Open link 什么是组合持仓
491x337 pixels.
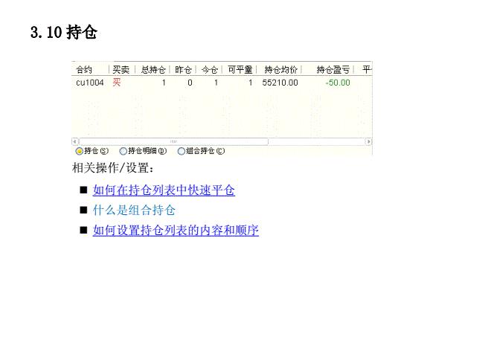[x=134, y=210]
